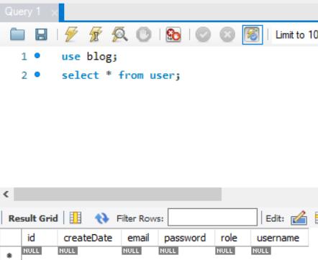Viewport: 318px width, 260px height.
Task: Click left arrow of horizontal scrollbar
Action: click(x=6, y=194)
